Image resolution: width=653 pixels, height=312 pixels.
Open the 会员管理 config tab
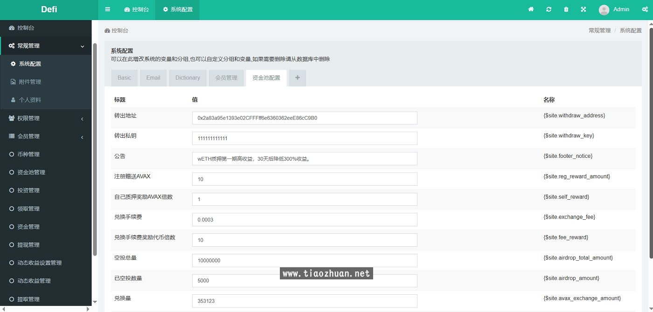[226, 78]
